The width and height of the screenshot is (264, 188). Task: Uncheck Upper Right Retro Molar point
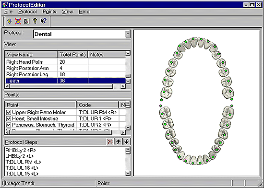click(9, 112)
